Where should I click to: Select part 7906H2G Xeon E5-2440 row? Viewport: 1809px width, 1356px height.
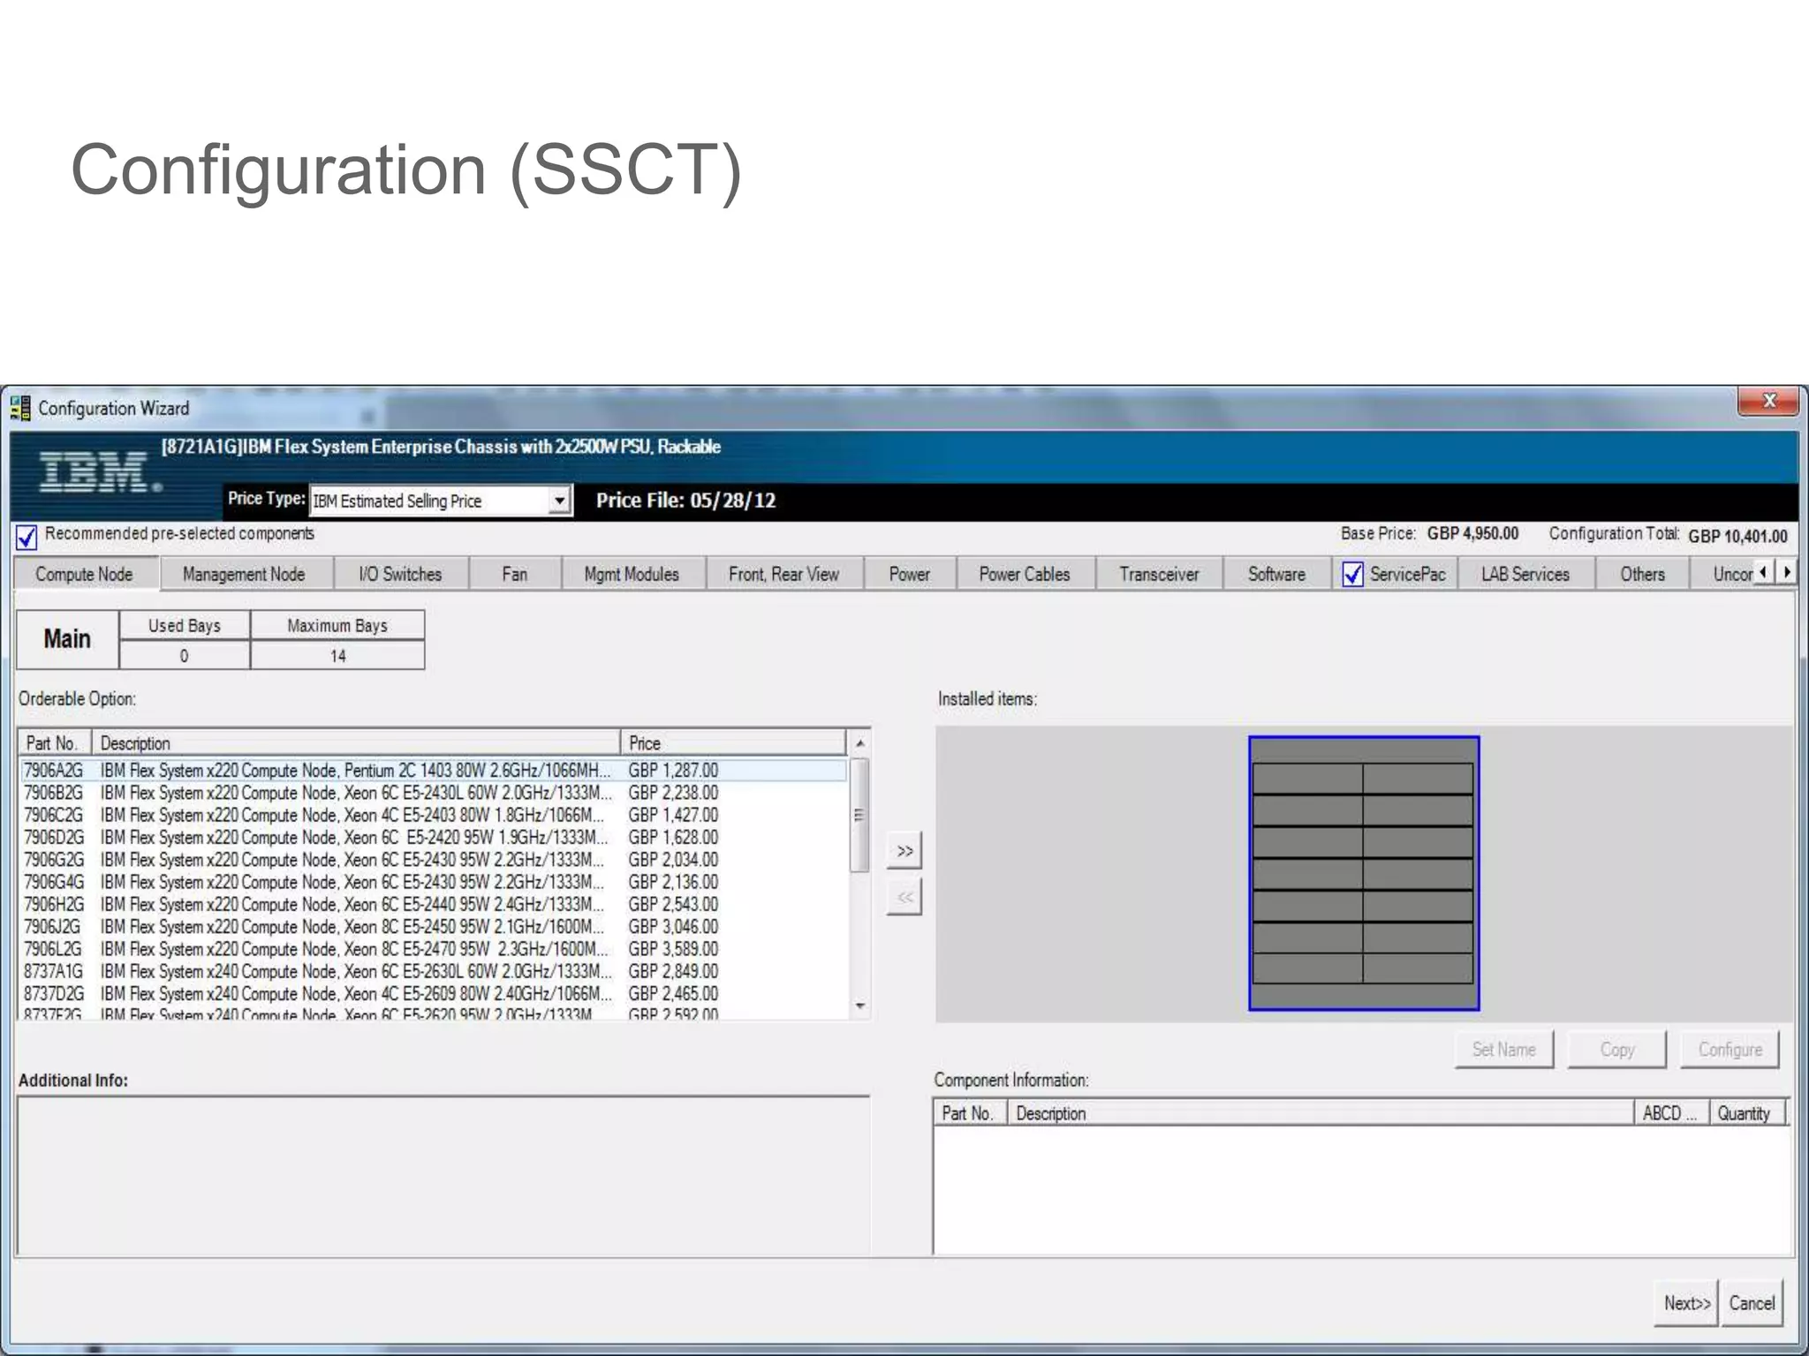pos(433,904)
